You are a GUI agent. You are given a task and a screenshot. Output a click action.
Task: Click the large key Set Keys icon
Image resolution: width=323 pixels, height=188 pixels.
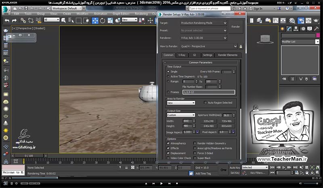point(223,170)
